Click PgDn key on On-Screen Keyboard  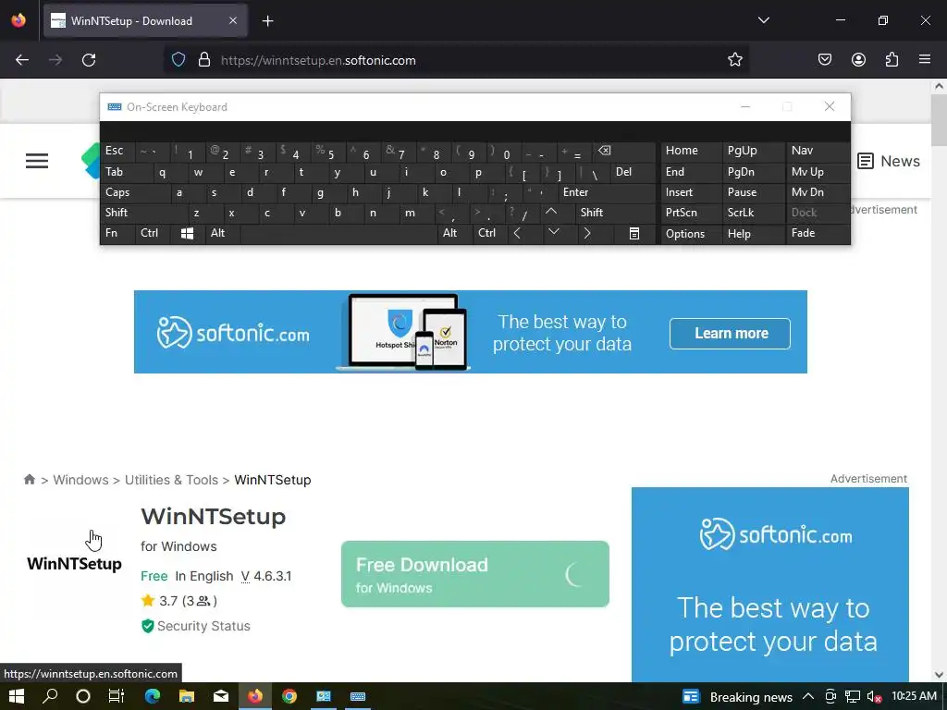753,172
